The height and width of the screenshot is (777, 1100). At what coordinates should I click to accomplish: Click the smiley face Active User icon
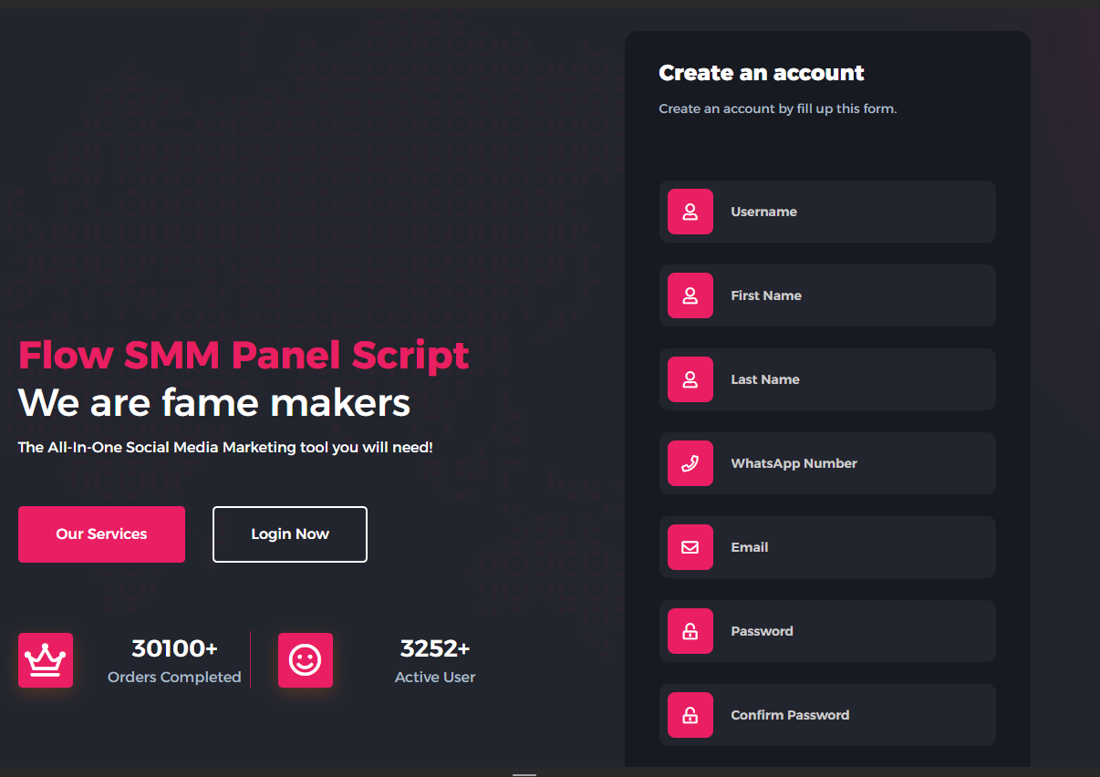click(306, 659)
